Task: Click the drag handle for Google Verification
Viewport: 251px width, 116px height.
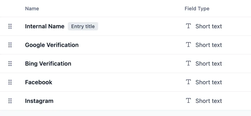Action: (10, 45)
